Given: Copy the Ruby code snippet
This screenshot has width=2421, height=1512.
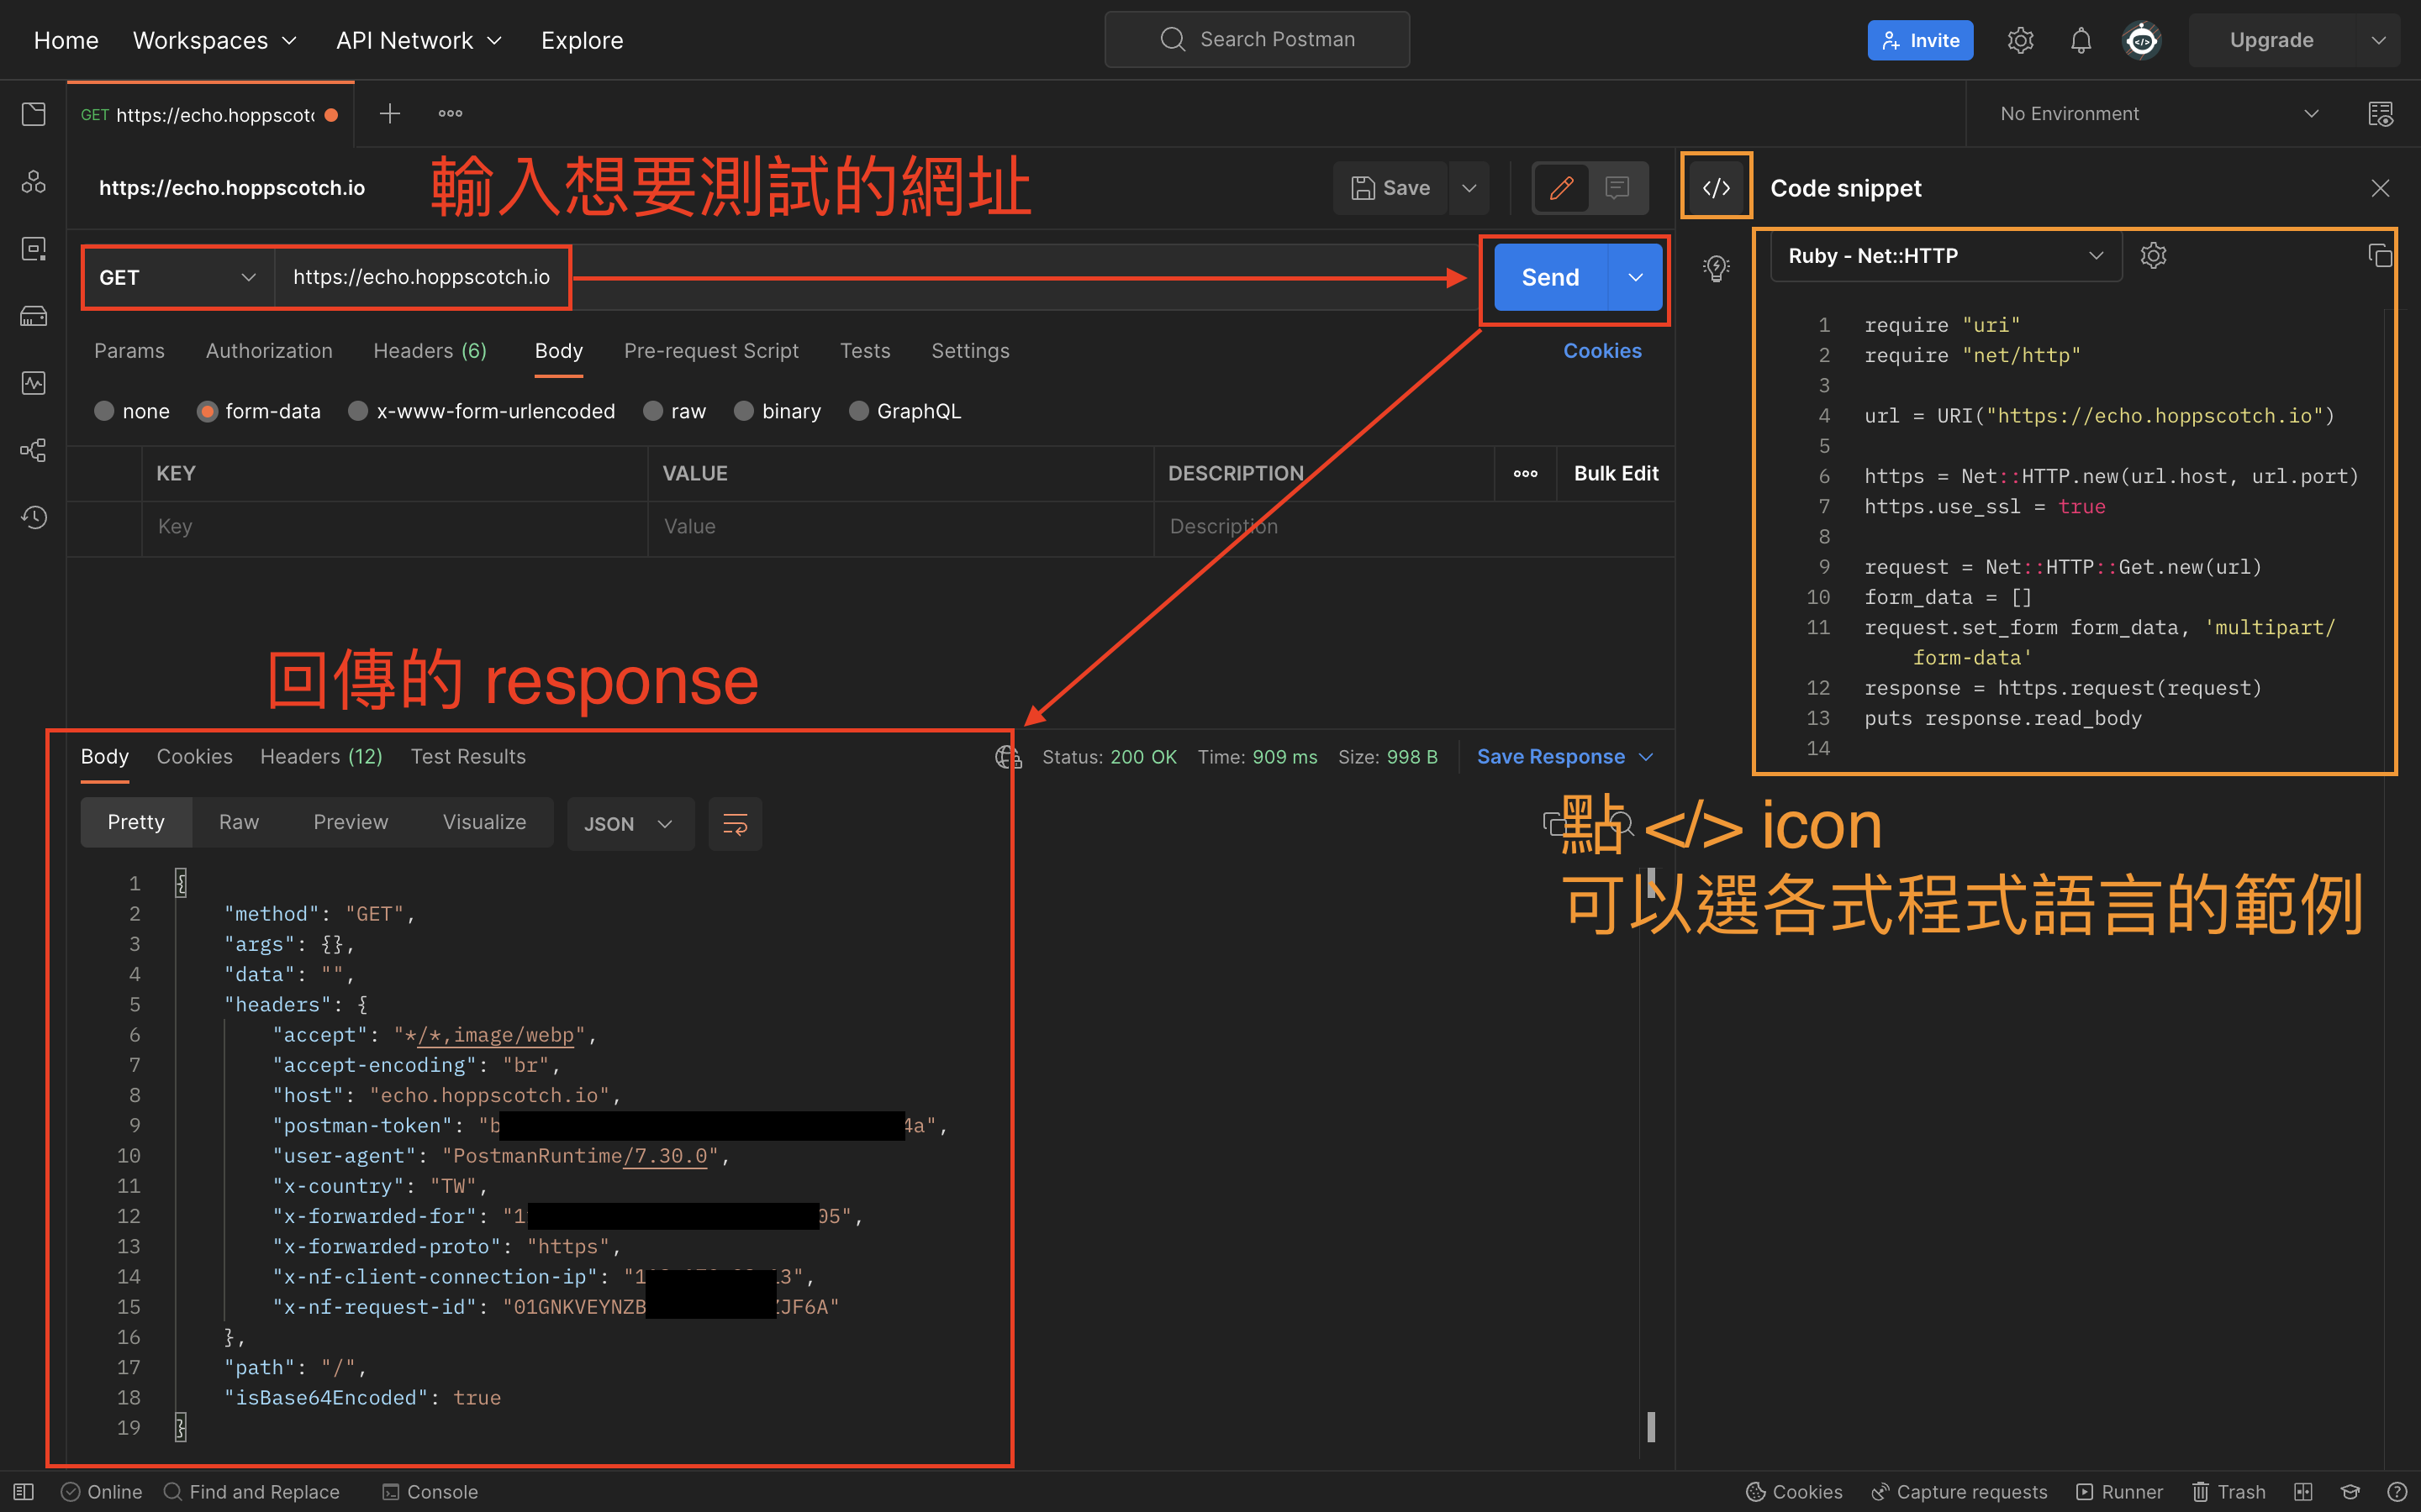Looking at the screenshot, I should click(x=2380, y=256).
